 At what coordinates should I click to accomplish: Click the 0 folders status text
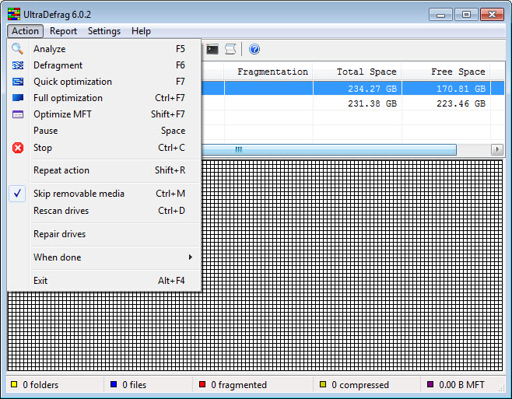(40, 385)
